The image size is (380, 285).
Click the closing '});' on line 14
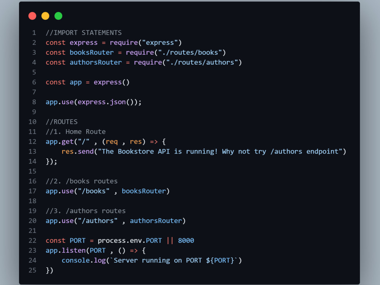[x=51, y=161]
